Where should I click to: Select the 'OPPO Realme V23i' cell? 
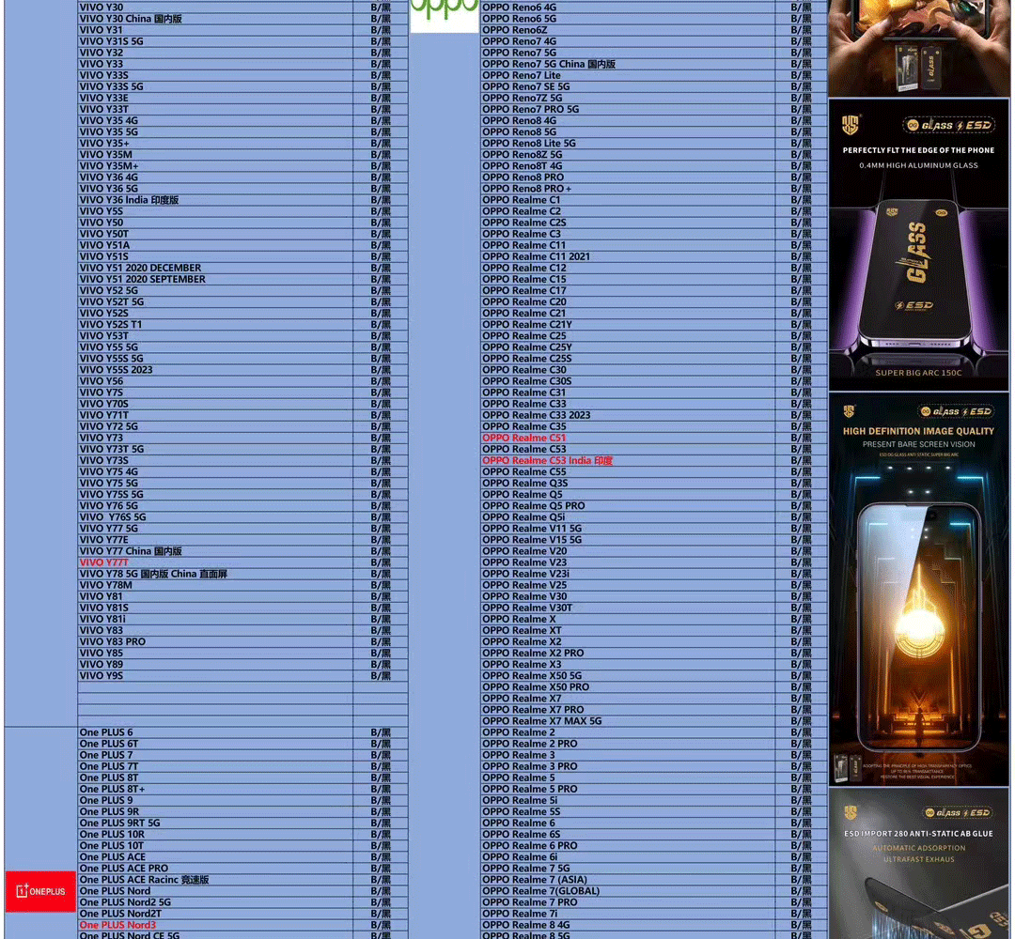click(628, 574)
